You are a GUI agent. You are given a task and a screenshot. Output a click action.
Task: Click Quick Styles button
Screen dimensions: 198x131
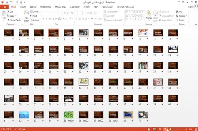155,16
